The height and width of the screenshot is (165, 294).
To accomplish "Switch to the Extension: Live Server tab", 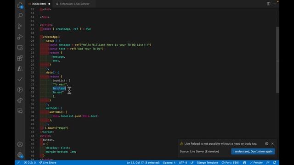I will pyautogui.click(x=74, y=4).
